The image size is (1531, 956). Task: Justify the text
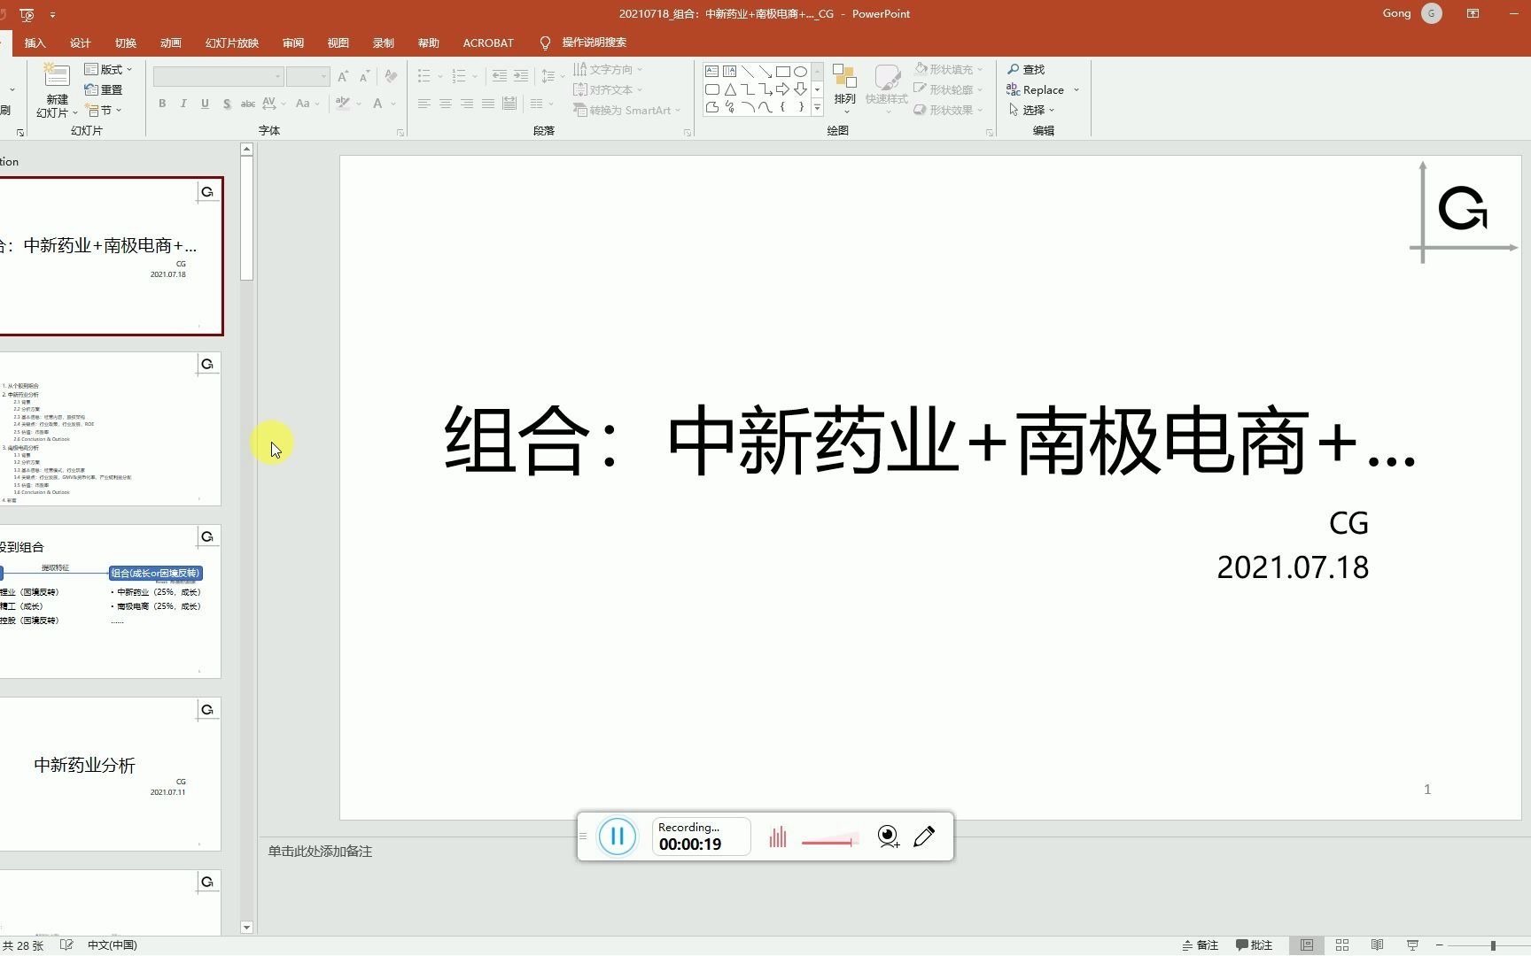488,104
